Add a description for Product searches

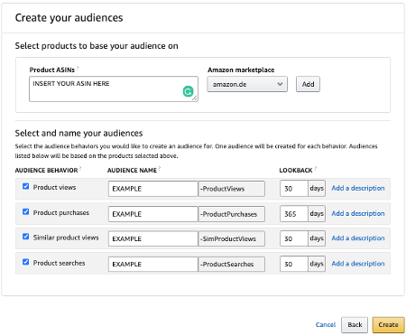coord(358,264)
